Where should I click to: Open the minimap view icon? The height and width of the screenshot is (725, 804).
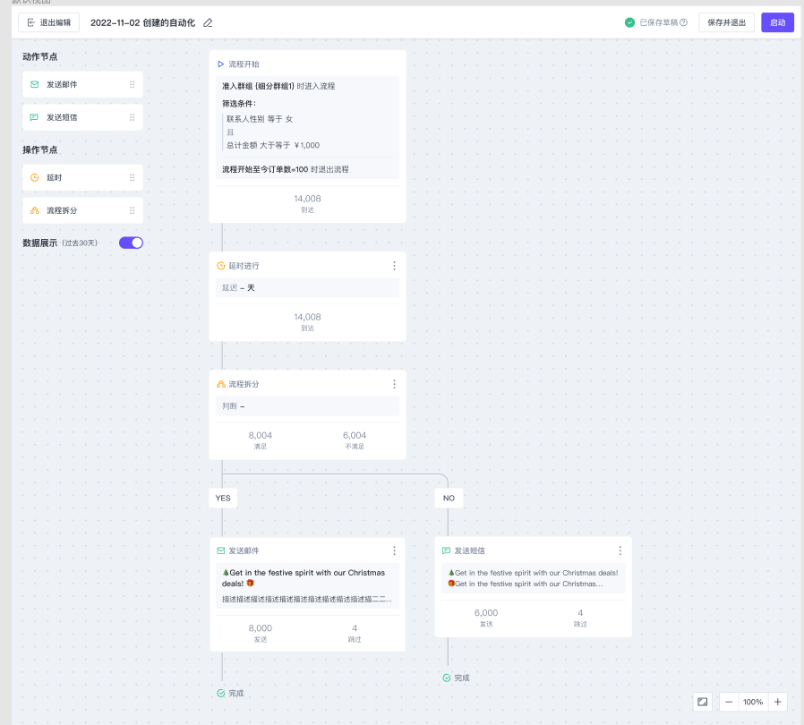(x=703, y=702)
